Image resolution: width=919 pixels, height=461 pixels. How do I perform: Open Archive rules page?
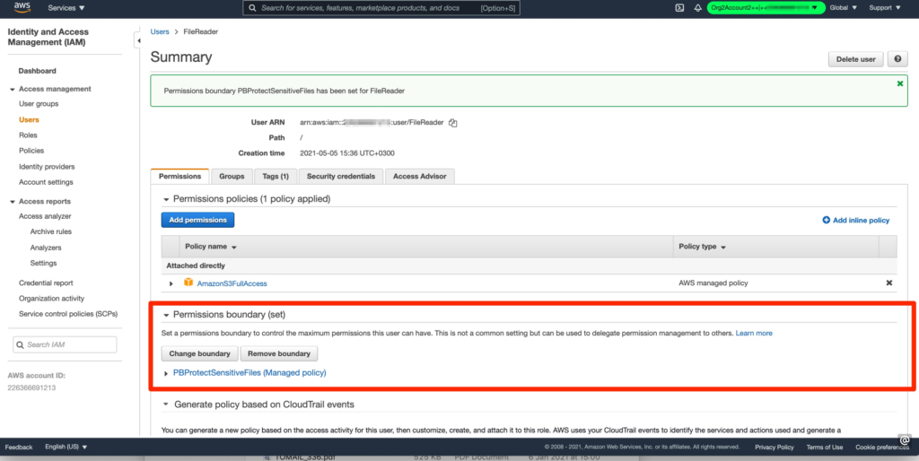[x=51, y=232]
